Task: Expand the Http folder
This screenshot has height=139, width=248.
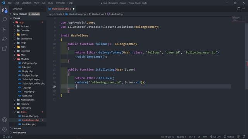Action: [28, 43]
